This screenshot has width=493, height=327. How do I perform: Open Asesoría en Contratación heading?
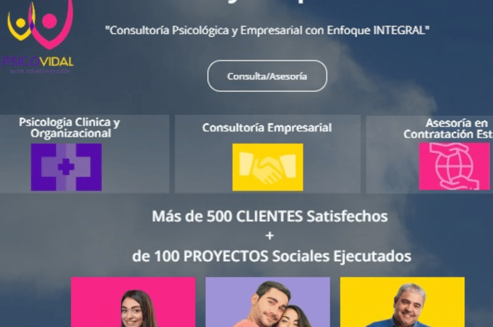tap(448, 128)
